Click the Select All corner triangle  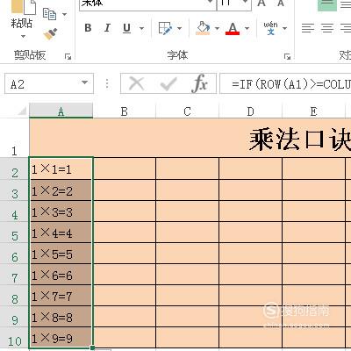pos(22,111)
